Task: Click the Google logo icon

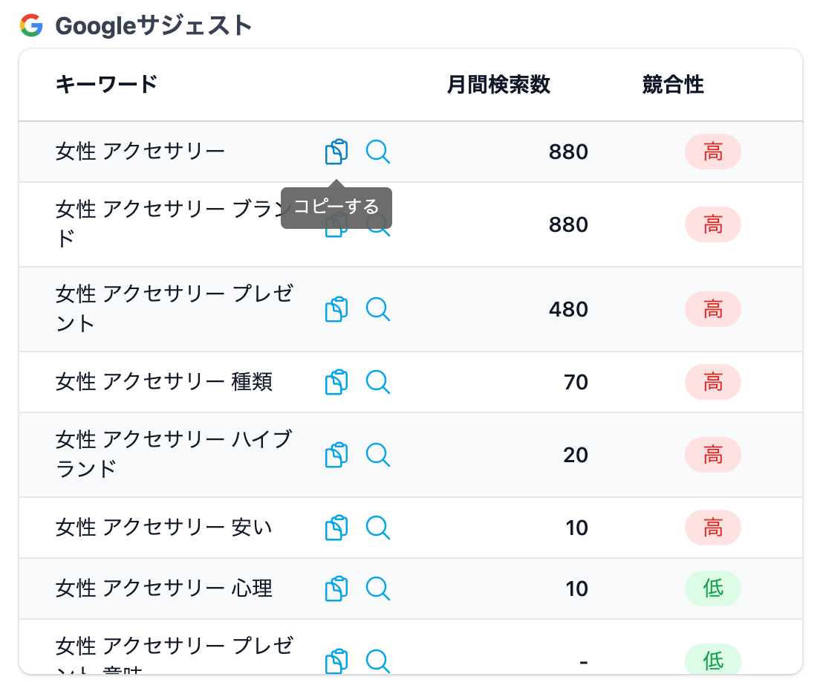Action: 31,26
